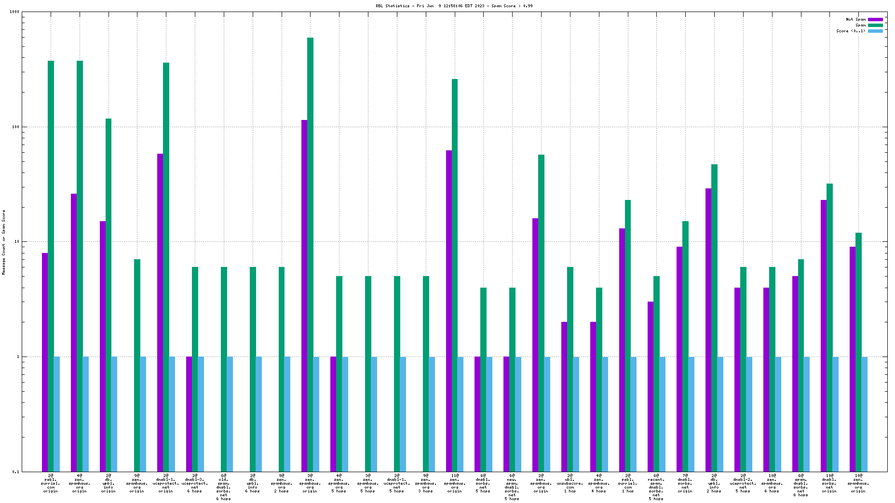Select the new.spam.dnsbl.sorbs.net 5 hops label
895x503 pixels.
coord(512,487)
